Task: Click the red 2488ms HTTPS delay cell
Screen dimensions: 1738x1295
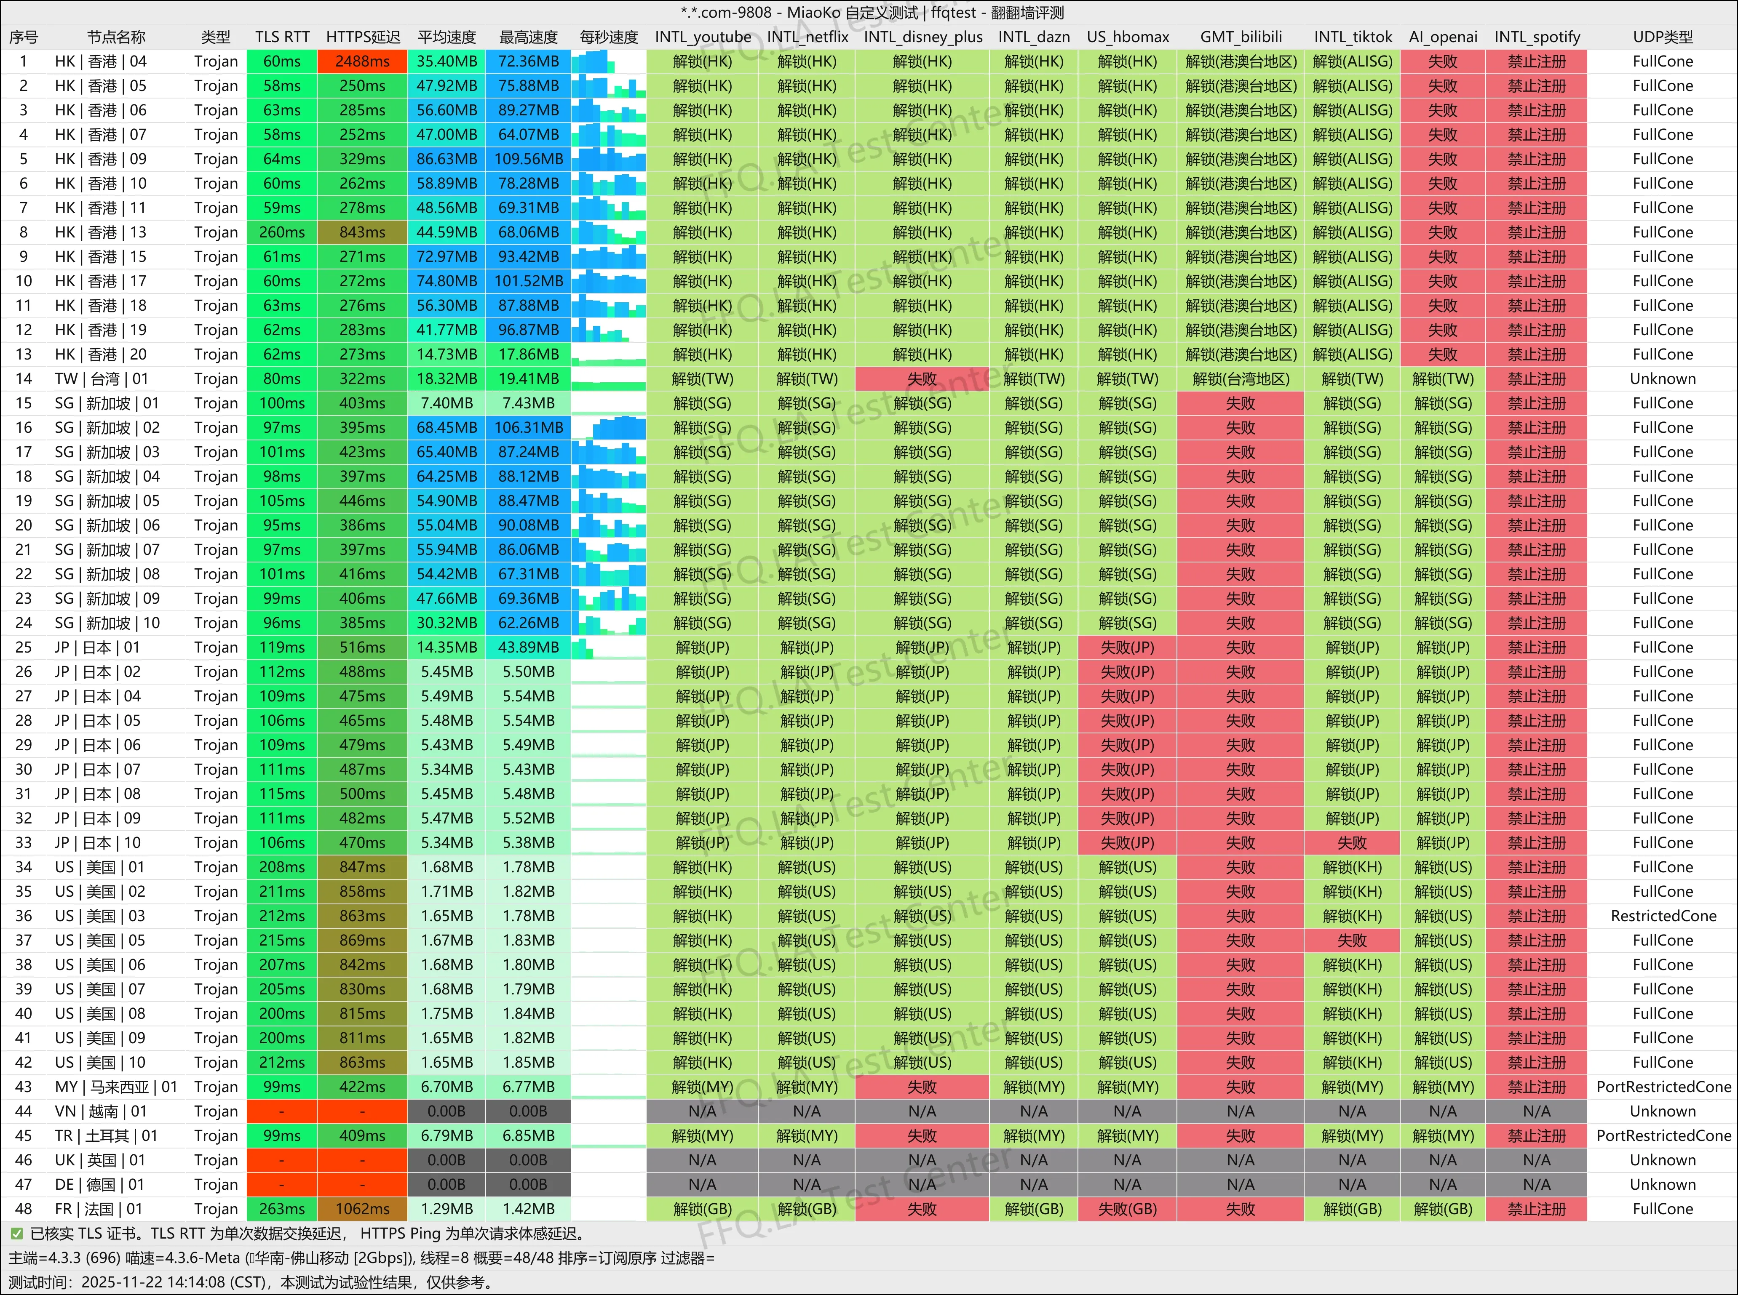Action: click(362, 61)
